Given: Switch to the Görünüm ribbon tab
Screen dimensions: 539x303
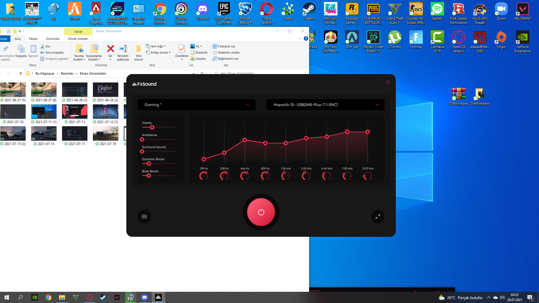Looking at the screenshot, I should click(x=52, y=39).
